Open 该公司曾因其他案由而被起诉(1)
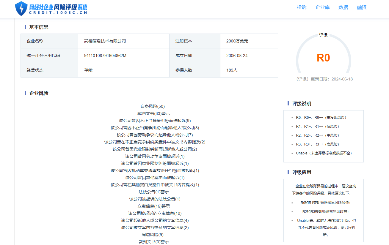Viewport: 389px width, 245px height. pyautogui.click(x=155, y=178)
